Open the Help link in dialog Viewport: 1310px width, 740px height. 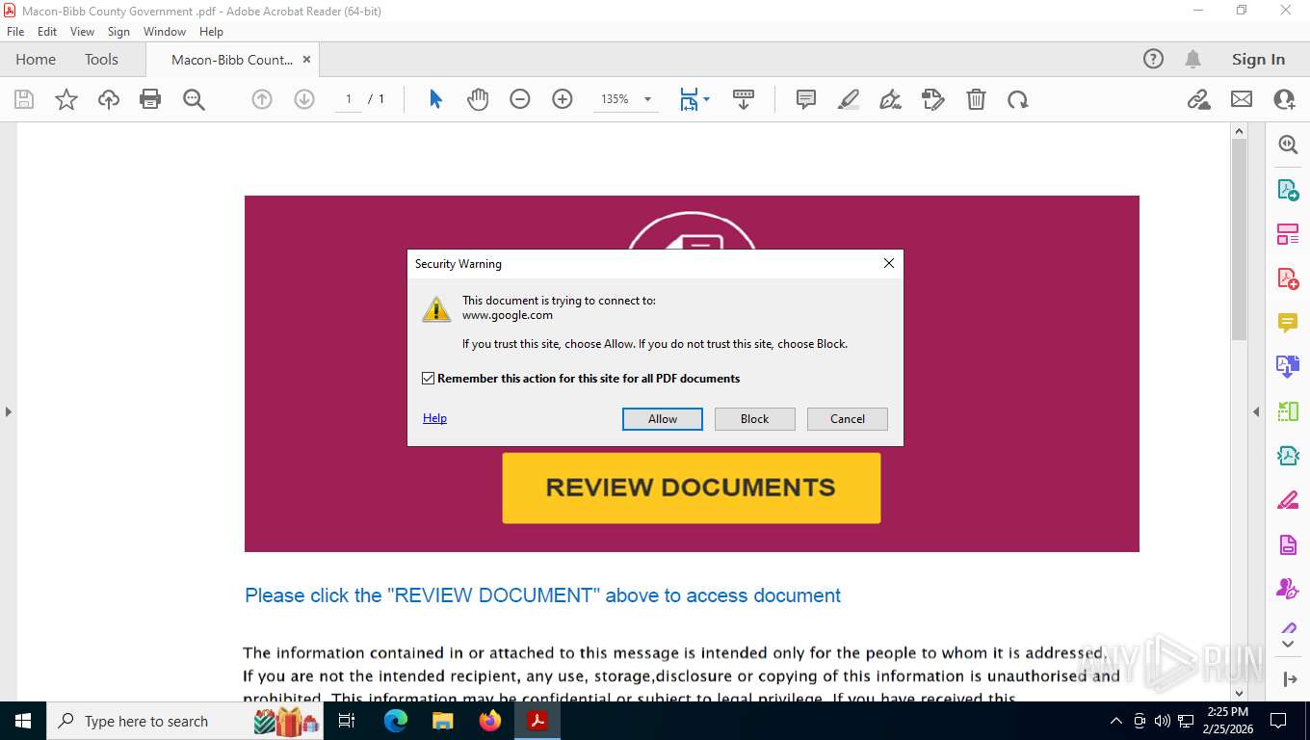[434, 418]
